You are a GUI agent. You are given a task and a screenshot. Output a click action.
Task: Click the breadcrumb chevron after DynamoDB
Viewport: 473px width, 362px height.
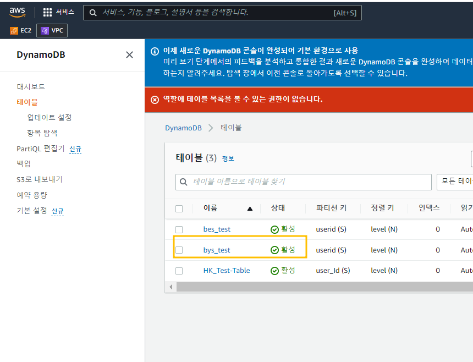point(211,128)
